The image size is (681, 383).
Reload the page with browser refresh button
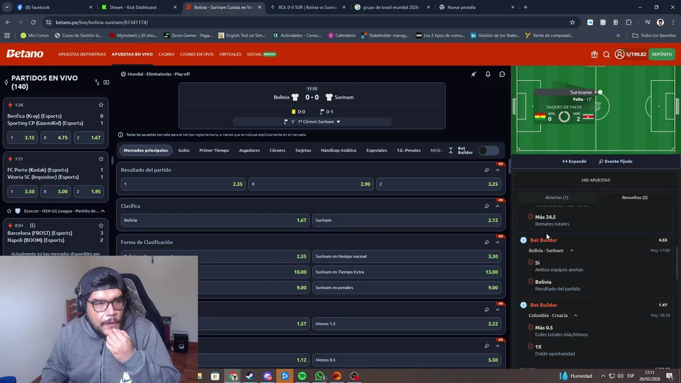[x=33, y=22]
